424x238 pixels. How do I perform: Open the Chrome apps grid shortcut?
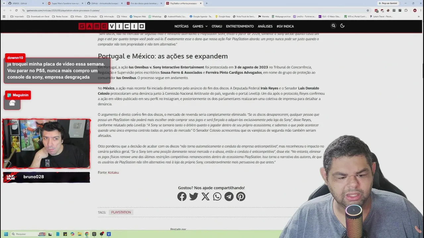click(x=4, y=16)
